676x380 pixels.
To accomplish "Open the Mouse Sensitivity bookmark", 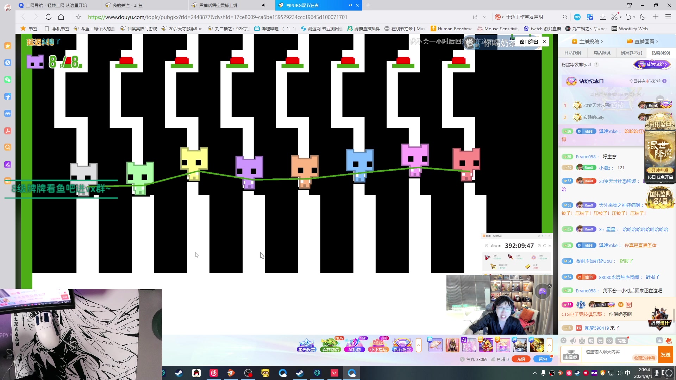I will pyautogui.click(x=498, y=28).
